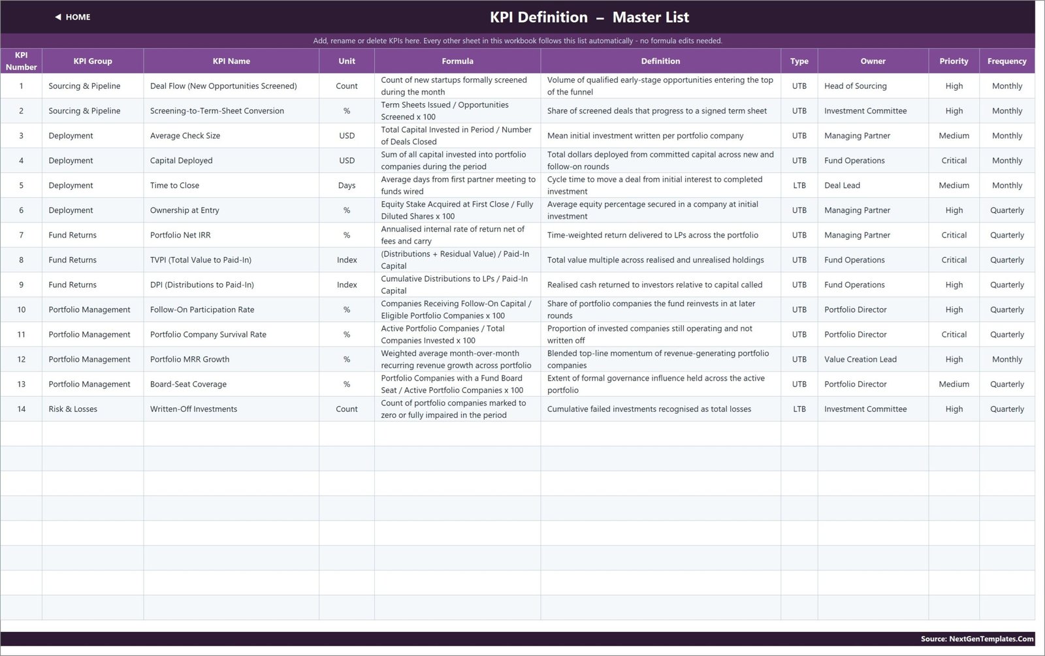This screenshot has width=1045, height=656.
Task: Select the Definition column header
Action: coord(660,61)
